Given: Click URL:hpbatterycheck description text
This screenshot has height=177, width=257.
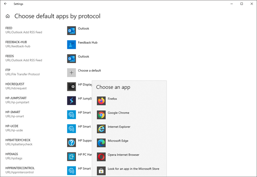Looking at the screenshot, I should tap(19, 144).
